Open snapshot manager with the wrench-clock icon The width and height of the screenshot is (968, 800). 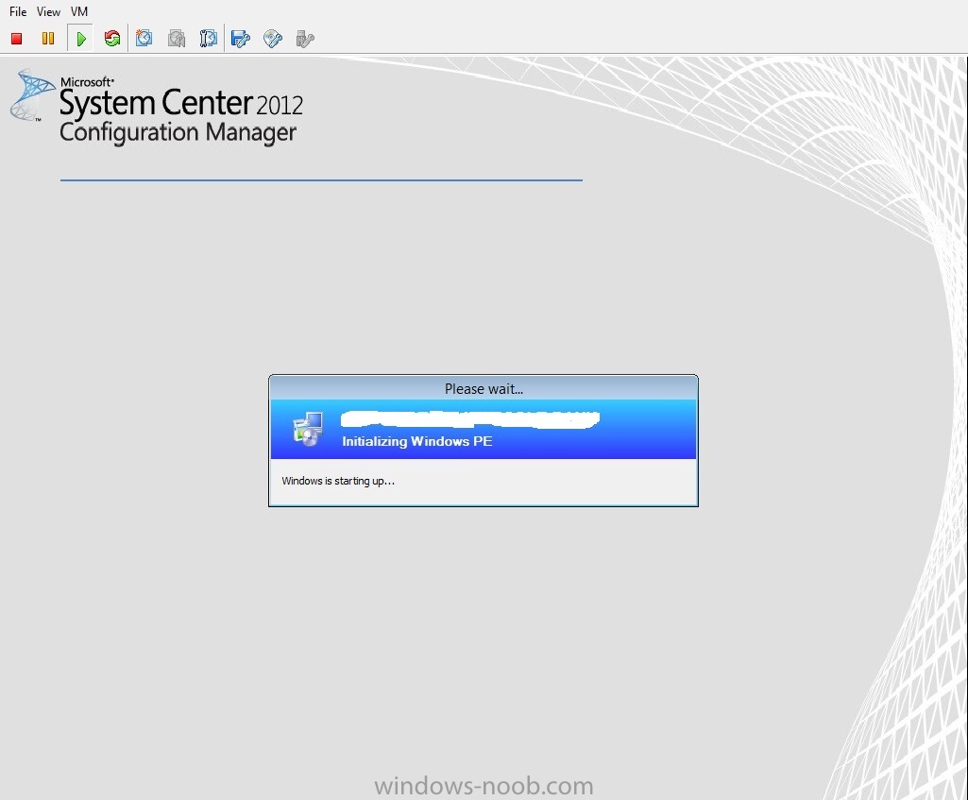208,39
